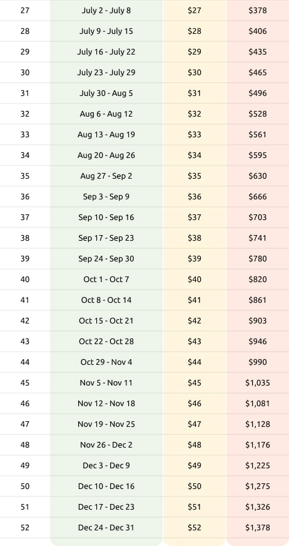The width and height of the screenshot is (289, 546).
Task: Click the Aug 6 - Aug 12 date range
Action: 106,114
